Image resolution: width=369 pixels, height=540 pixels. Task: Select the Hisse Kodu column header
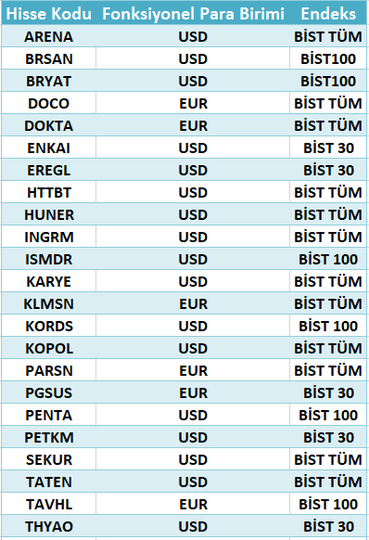pos(49,14)
